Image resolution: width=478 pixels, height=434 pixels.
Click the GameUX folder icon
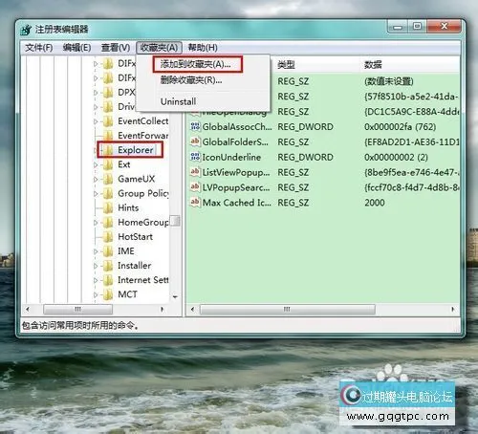108,179
